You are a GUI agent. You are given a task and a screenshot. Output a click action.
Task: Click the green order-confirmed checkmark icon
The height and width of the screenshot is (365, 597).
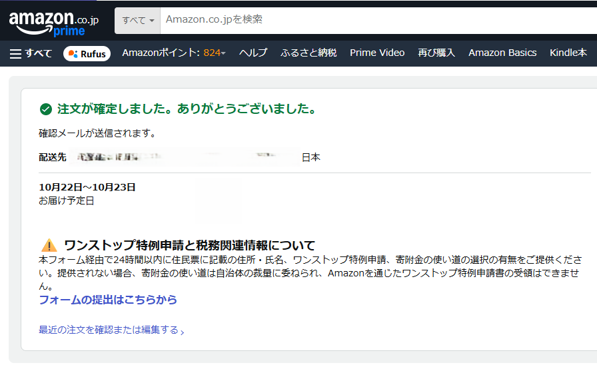(46, 109)
